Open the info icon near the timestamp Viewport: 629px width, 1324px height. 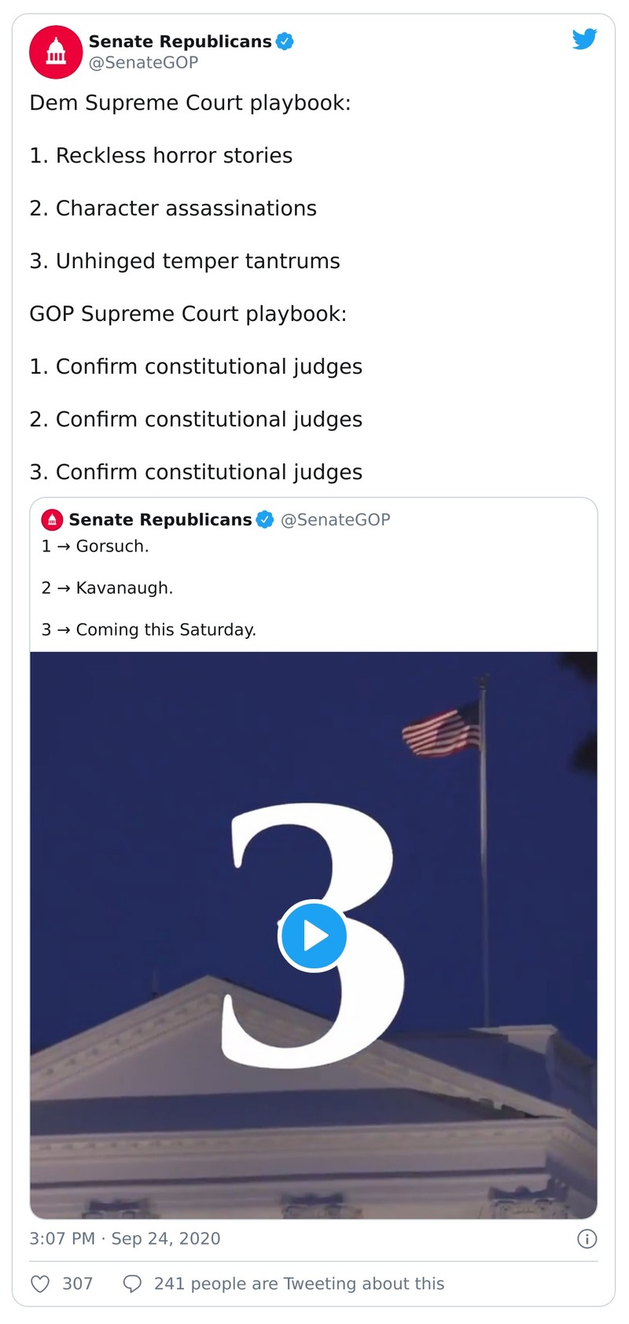(x=587, y=1239)
